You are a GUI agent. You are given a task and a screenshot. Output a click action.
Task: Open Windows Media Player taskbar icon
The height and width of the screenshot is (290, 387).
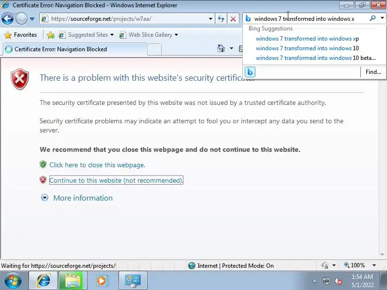click(102, 281)
